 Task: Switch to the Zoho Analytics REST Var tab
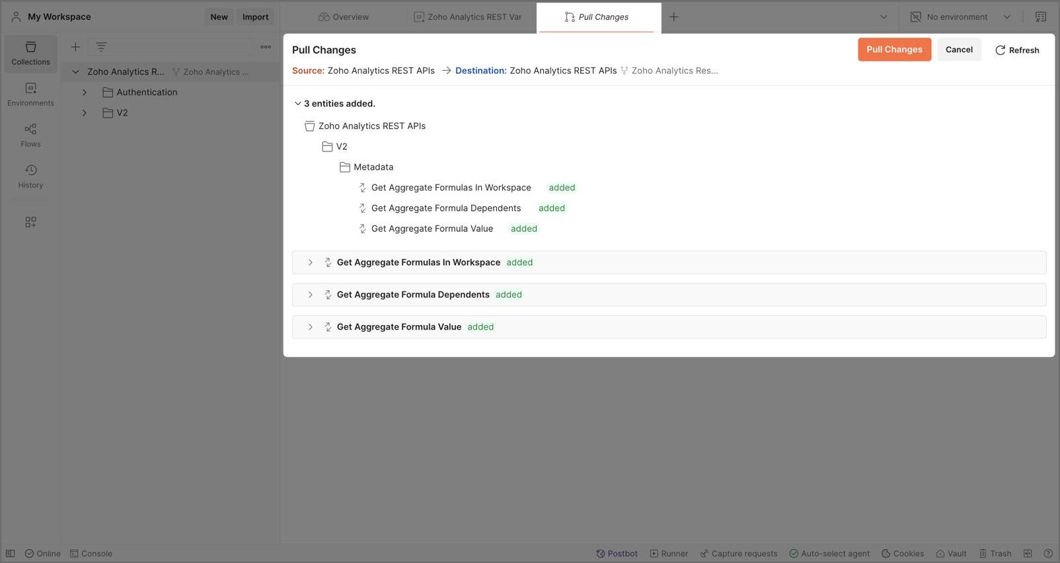coord(468,17)
